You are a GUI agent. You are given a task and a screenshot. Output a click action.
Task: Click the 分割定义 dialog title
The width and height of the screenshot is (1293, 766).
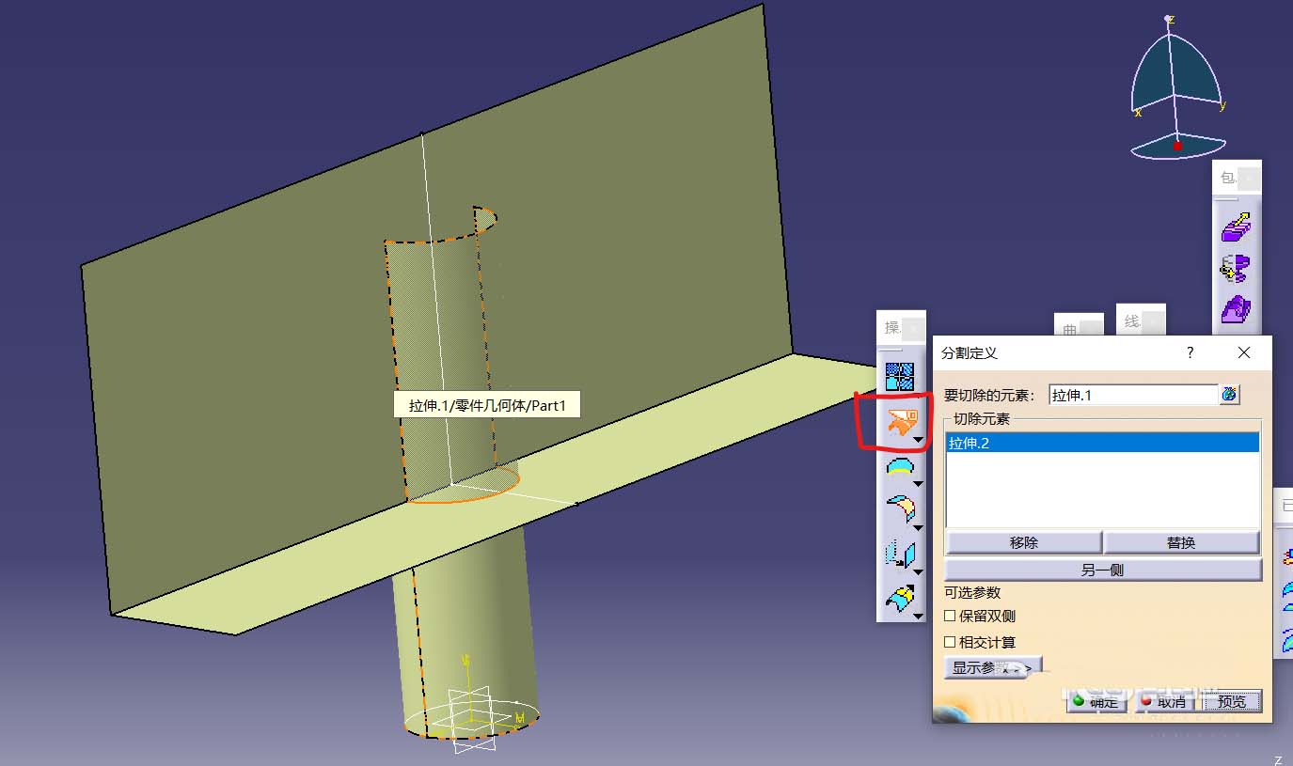tap(970, 353)
